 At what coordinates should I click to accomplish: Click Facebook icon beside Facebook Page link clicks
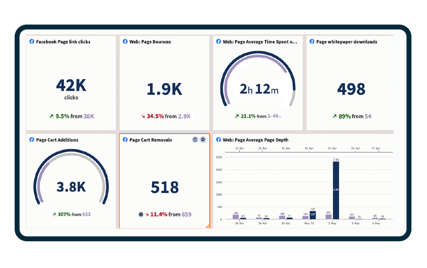[x=32, y=42]
